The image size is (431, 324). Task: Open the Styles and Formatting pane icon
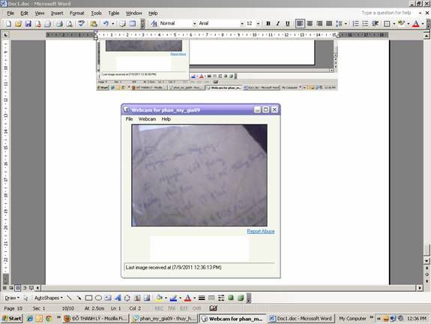tap(154, 24)
